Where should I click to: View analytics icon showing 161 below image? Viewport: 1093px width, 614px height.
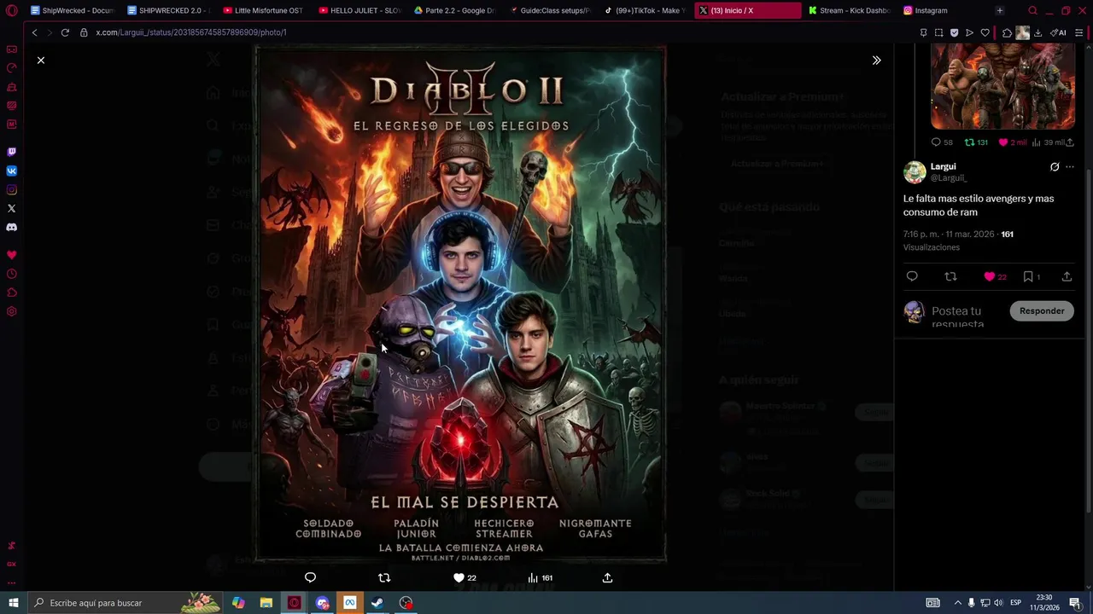pyautogui.click(x=540, y=577)
